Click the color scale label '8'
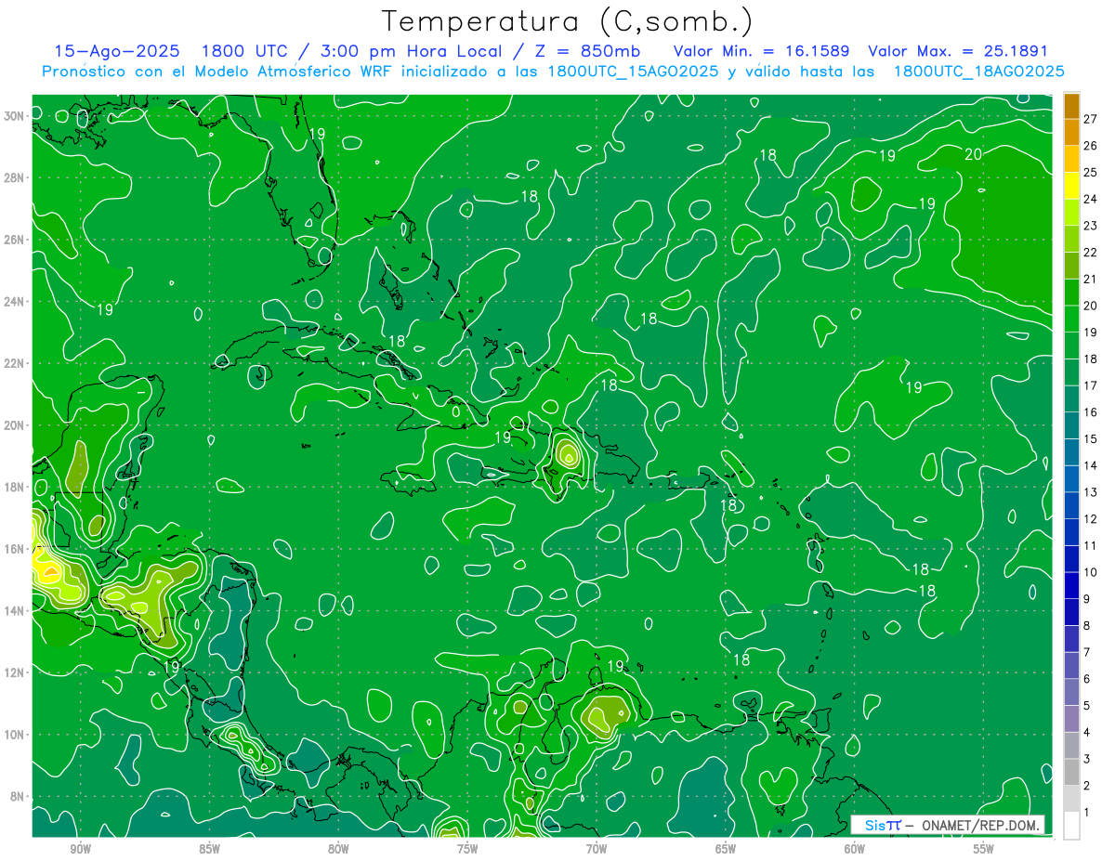Image resolution: width=1115 pixels, height=861 pixels. pos(1087,626)
